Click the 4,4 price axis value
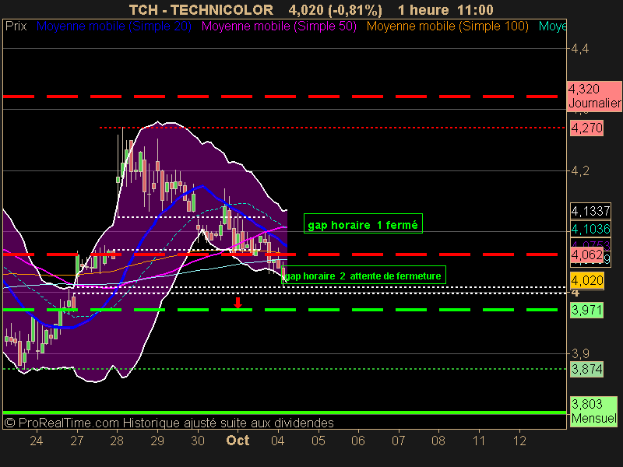 [579, 49]
